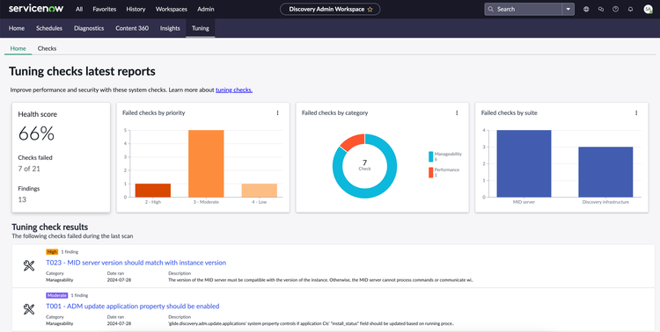Screen dimensions: 660x332
Task: Click the '7 of 21' checks failed value
Action: coord(29,169)
